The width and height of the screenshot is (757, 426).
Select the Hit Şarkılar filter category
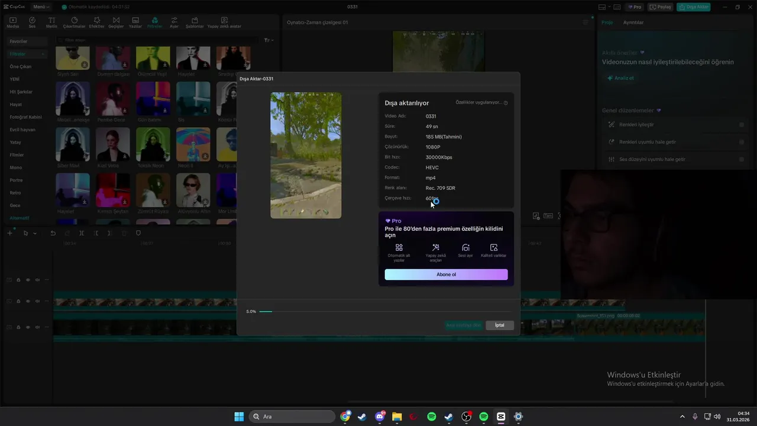pos(21,92)
